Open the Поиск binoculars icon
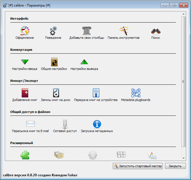This screenshot has height=180, width=191. click(156, 31)
